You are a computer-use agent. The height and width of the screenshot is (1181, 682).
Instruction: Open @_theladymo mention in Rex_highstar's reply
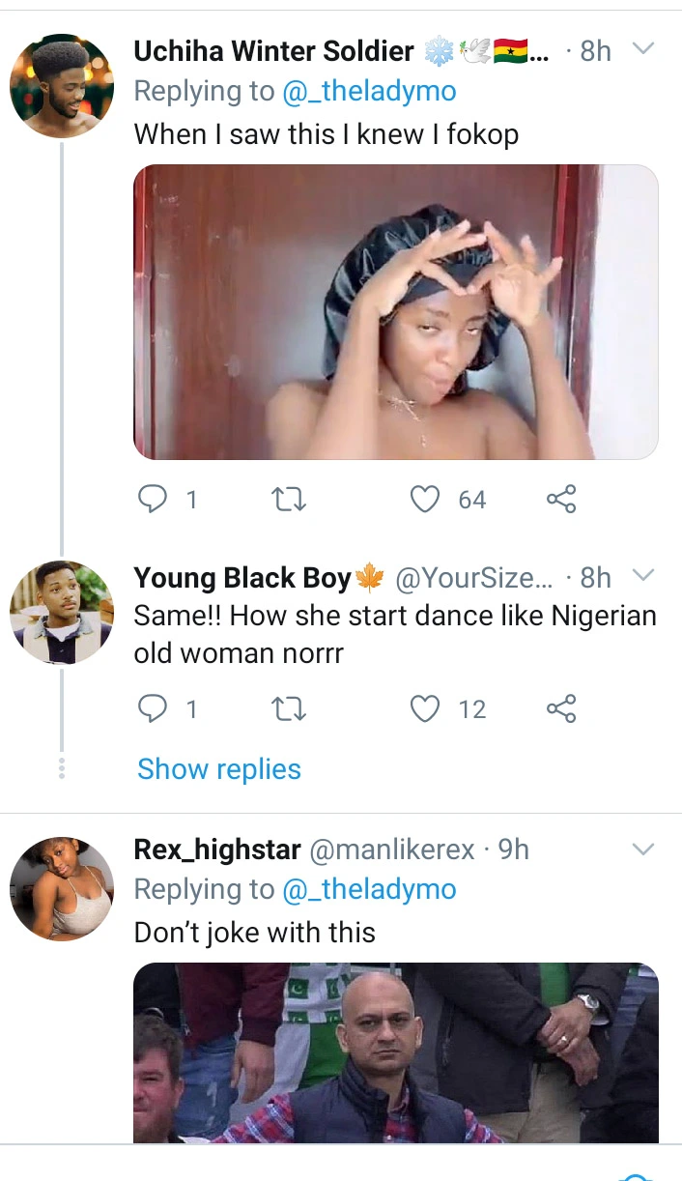(369, 889)
